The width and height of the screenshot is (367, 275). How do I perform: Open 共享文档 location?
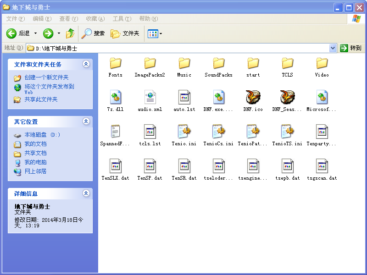(x=35, y=153)
